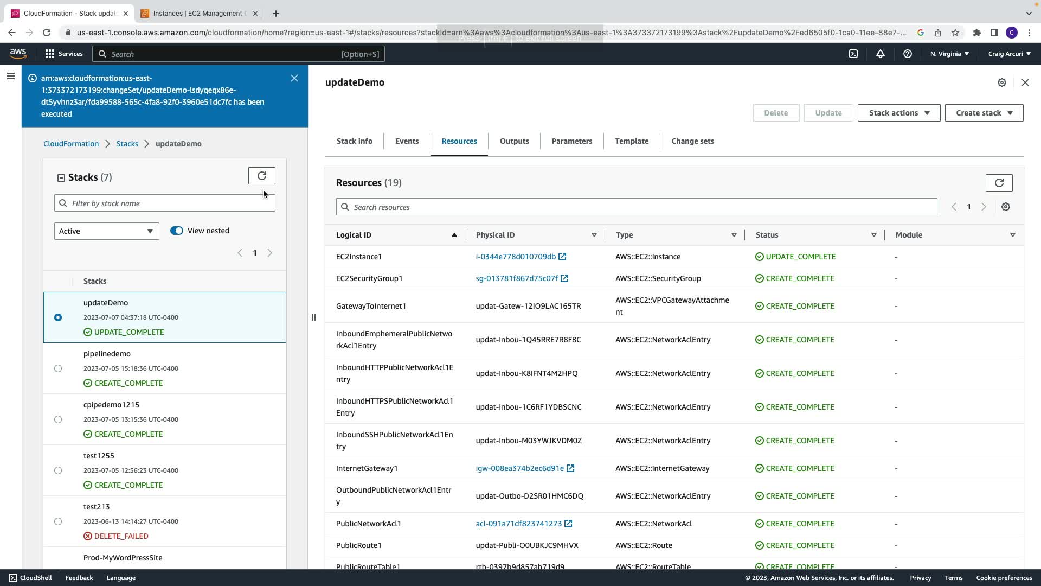Expand the Stack actions dropdown
Viewport: 1041px width, 586px height.
pos(898,113)
